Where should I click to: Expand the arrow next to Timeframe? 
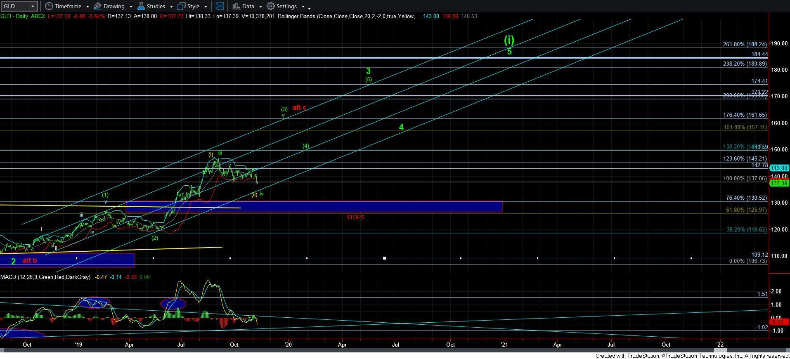88,7
